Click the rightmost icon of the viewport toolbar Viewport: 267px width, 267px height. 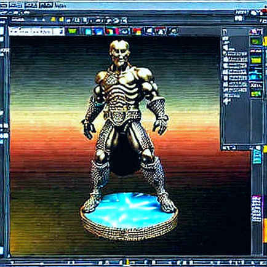173,31
